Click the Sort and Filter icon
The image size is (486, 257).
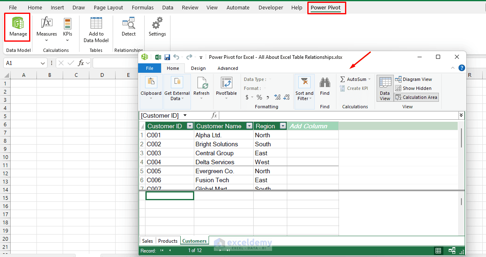[x=304, y=83]
